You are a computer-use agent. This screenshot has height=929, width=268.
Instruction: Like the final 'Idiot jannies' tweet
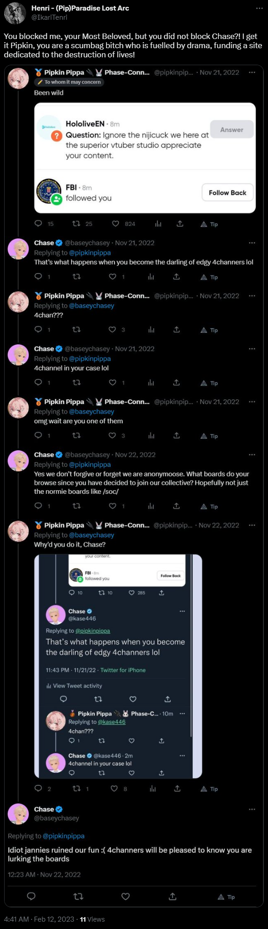pyautogui.click(x=125, y=896)
